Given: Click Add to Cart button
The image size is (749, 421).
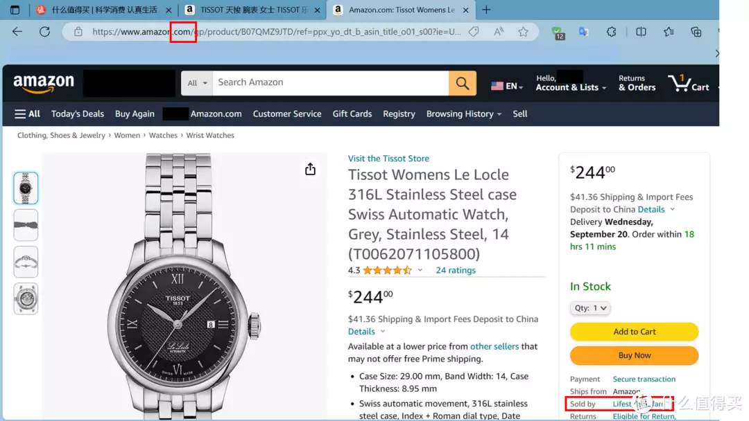Looking at the screenshot, I should click(x=634, y=332).
